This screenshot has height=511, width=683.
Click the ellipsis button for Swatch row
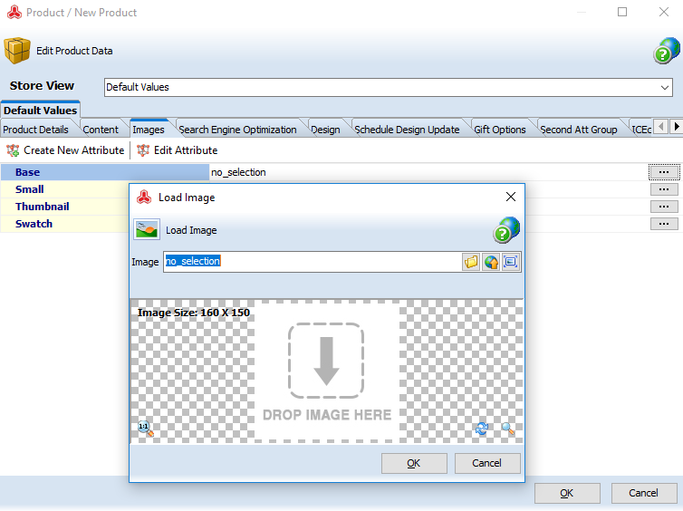pos(663,224)
